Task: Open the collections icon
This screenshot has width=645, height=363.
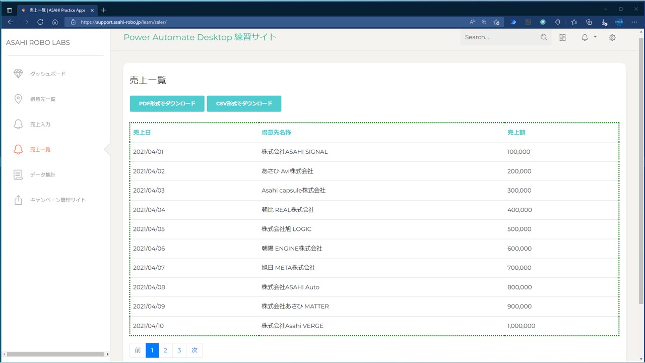Action: 589,22
